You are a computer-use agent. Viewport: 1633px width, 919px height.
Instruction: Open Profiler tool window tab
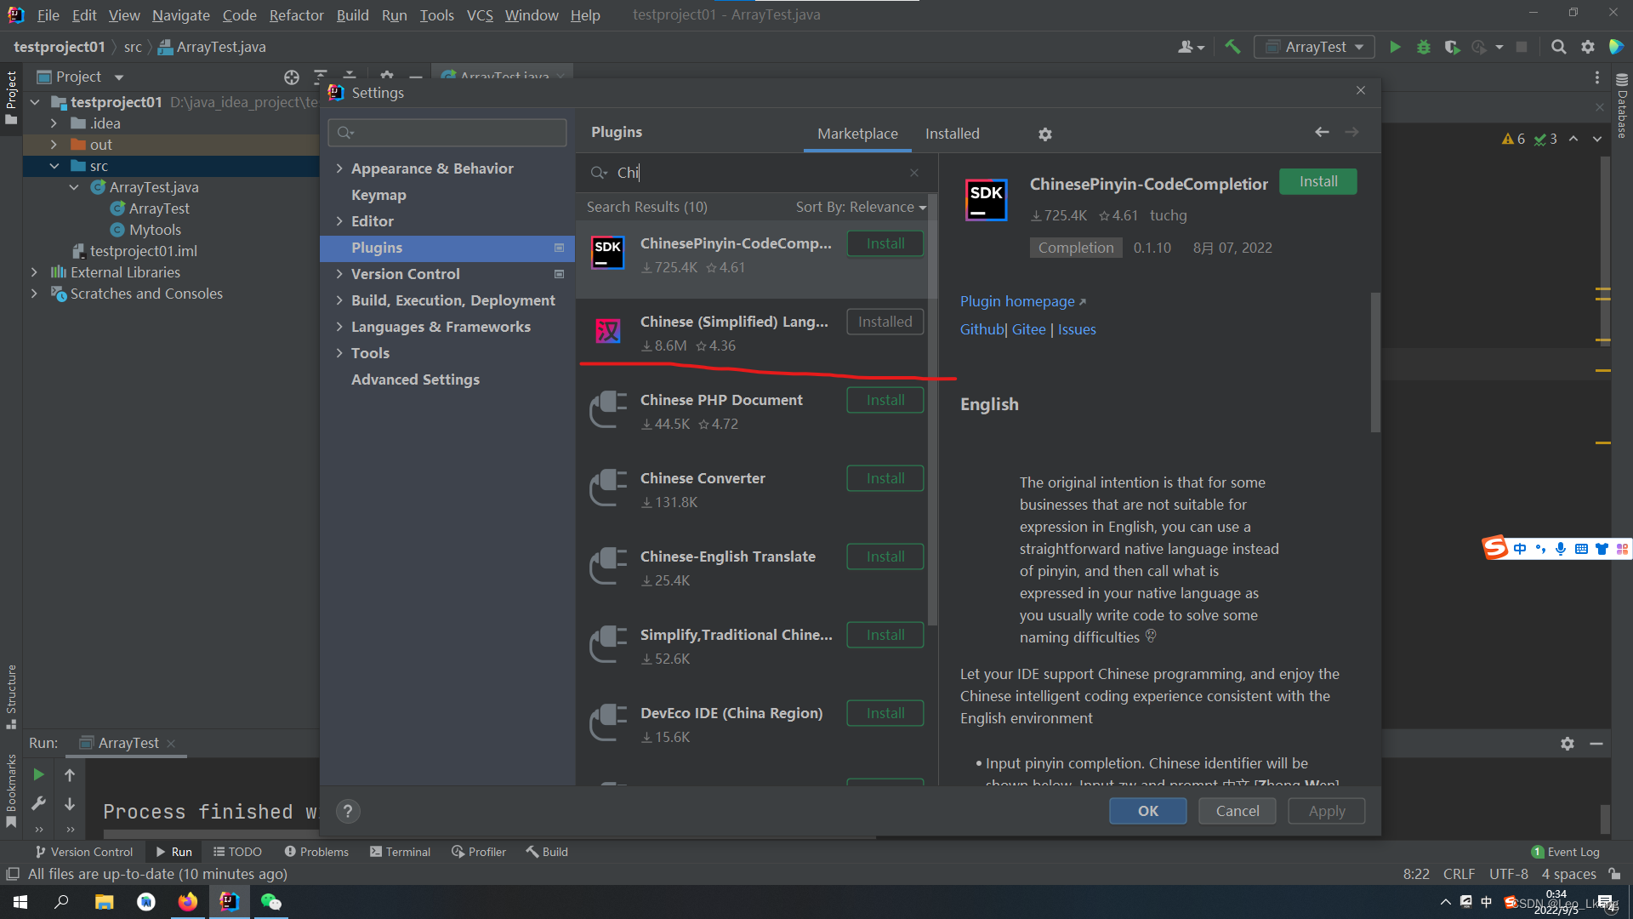[x=479, y=852]
